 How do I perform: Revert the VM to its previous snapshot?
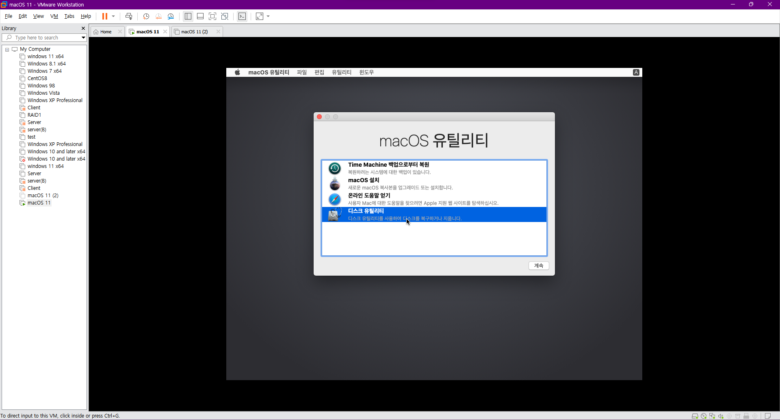pyautogui.click(x=158, y=16)
